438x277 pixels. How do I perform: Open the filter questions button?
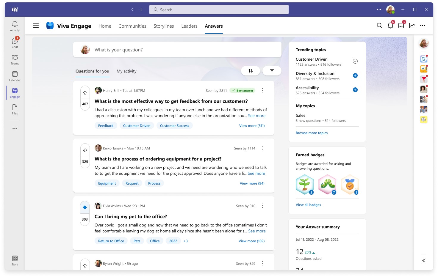tap(272, 71)
